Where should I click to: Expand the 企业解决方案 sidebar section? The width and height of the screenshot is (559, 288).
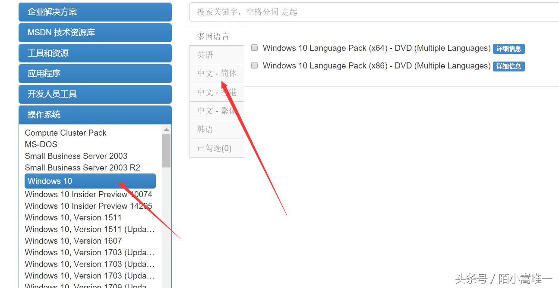[x=95, y=12]
